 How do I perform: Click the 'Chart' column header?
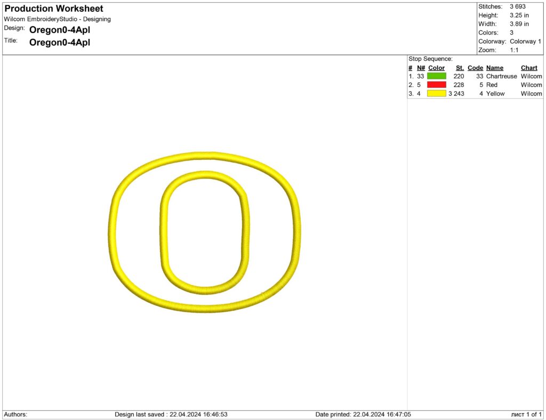coord(529,68)
